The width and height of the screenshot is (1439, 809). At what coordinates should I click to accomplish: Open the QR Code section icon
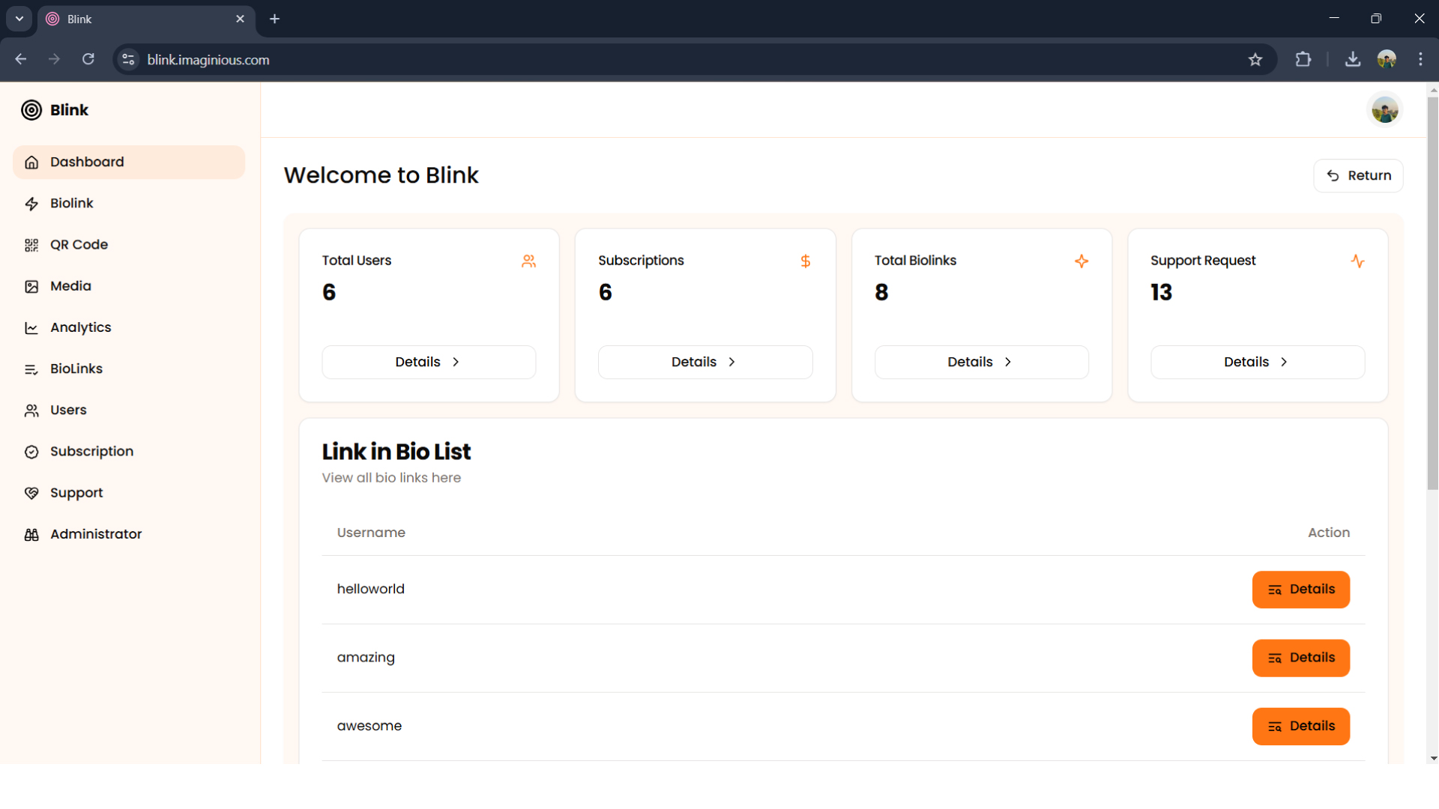[31, 244]
